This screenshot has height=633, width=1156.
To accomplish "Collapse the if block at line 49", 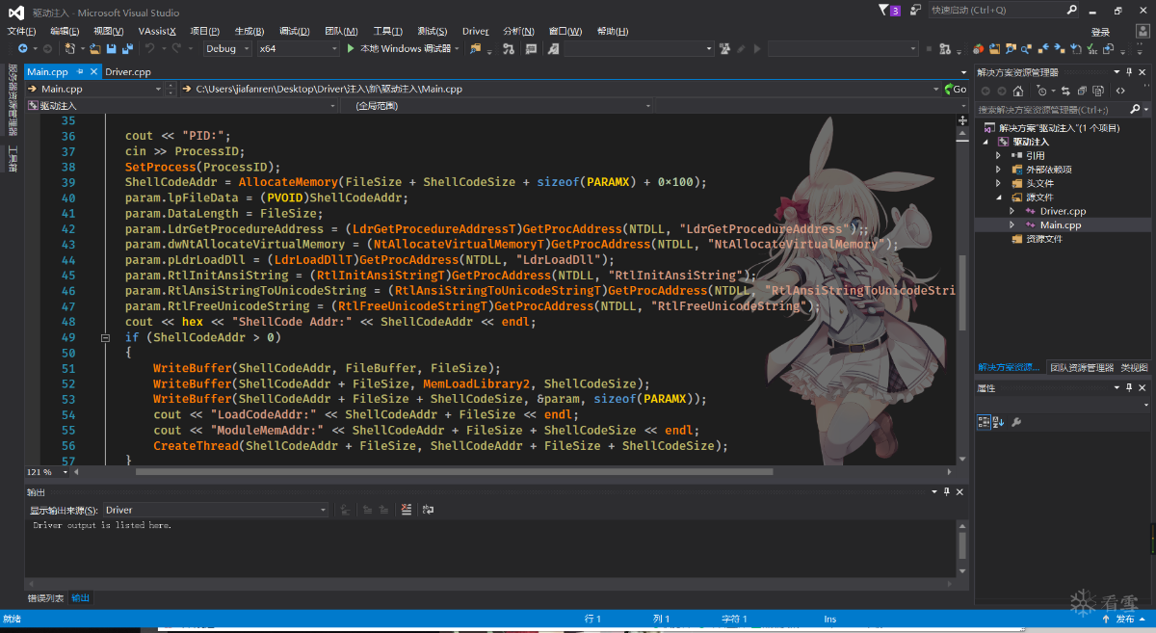I will coord(105,338).
